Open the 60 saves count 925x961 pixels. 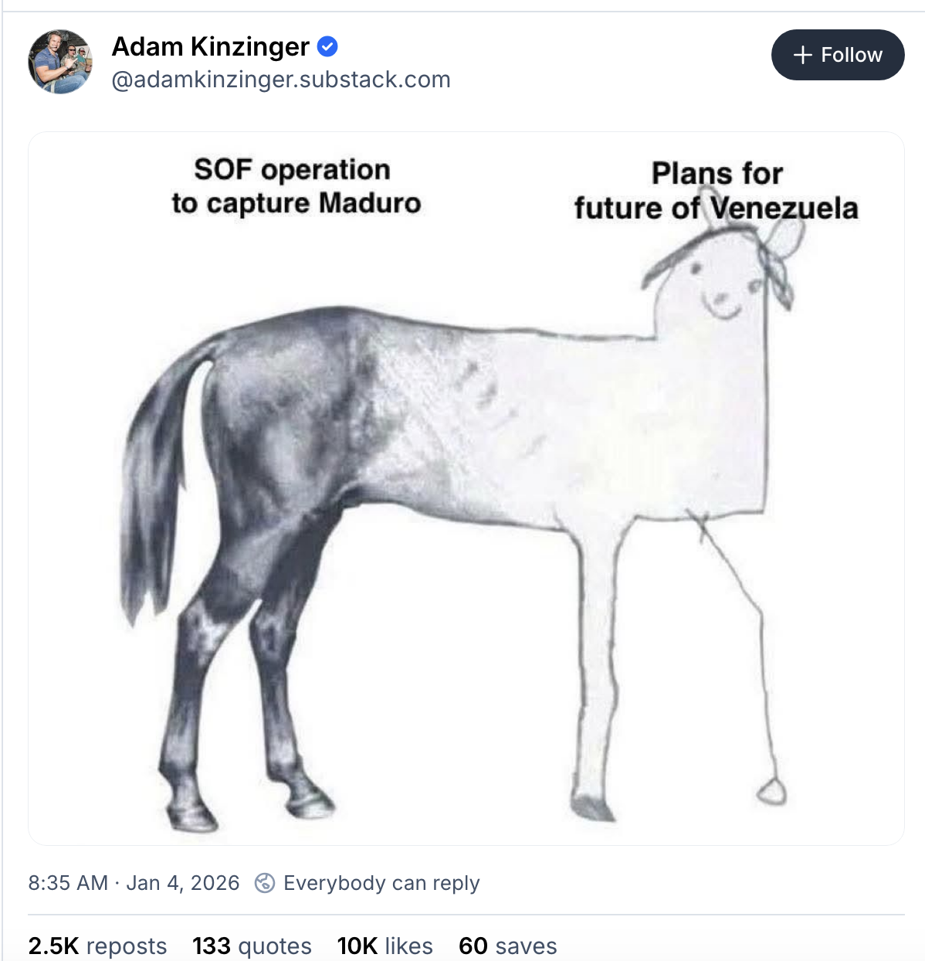point(507,946)
